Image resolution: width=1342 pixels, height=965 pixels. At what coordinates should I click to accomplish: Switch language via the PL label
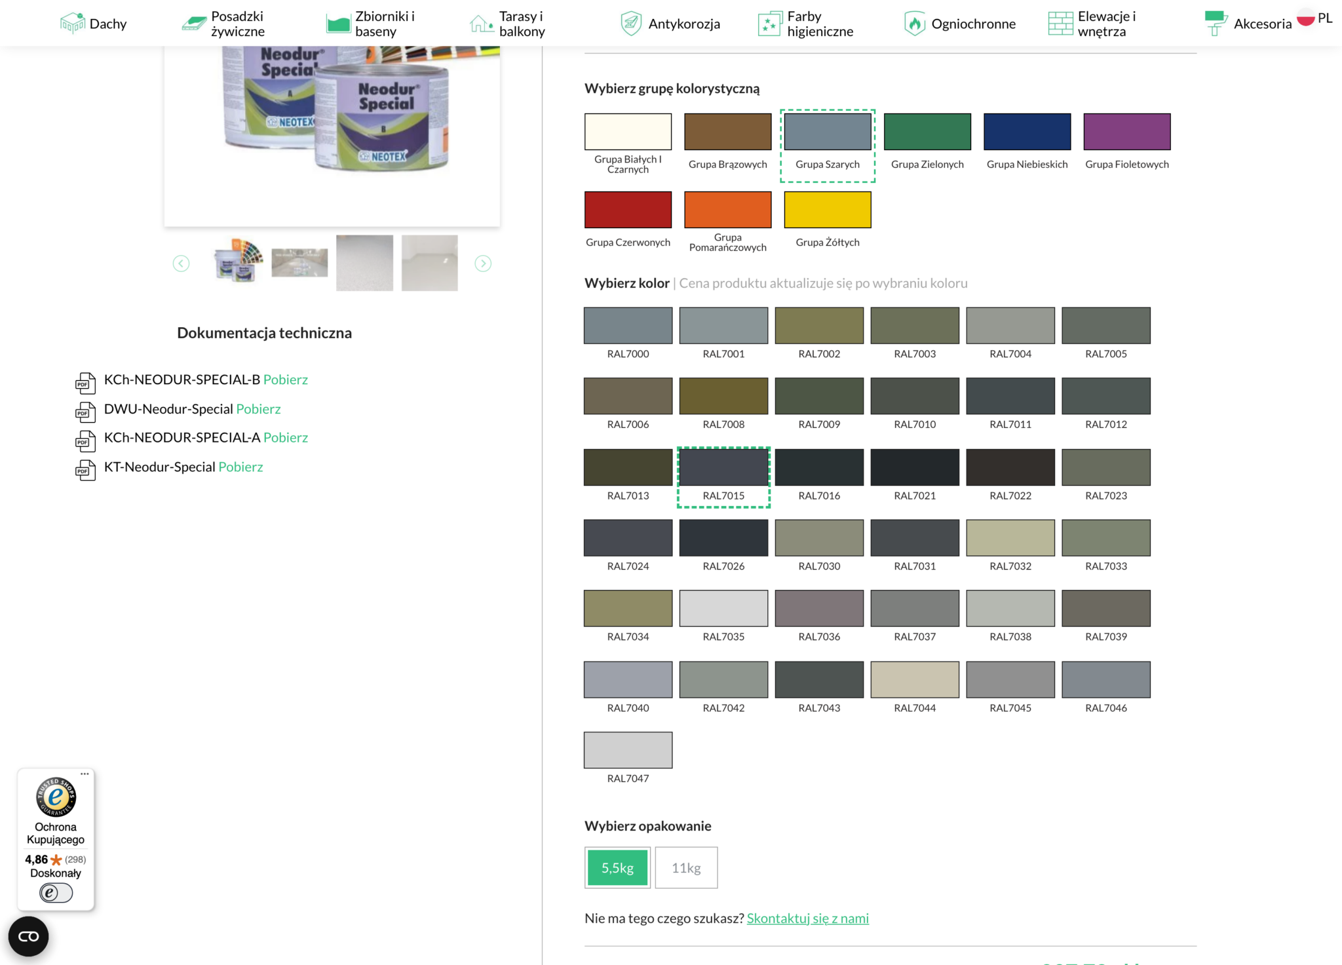[1325, 18]
